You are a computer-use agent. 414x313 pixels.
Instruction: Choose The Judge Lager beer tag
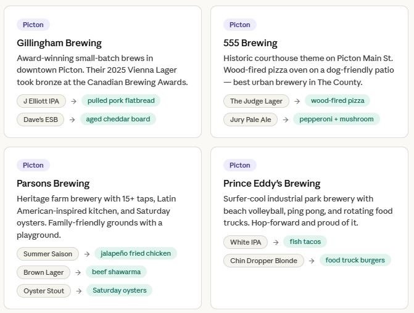pos(256,101)
